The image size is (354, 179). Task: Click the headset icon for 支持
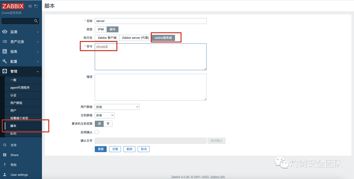(5, 145)
